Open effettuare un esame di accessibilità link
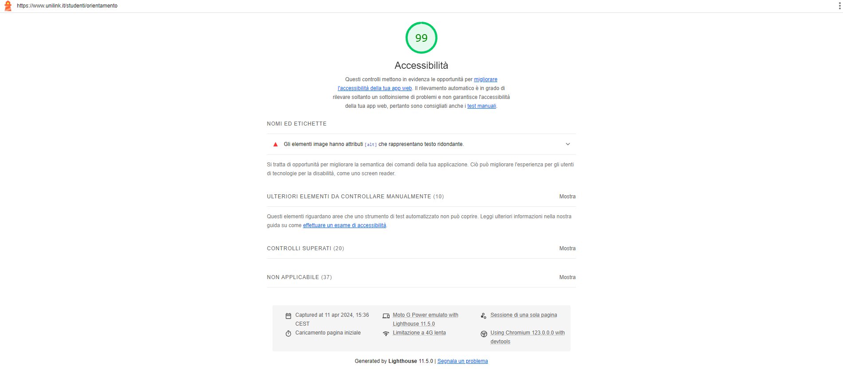Screen dimensions: 843x386 point(344,225)
